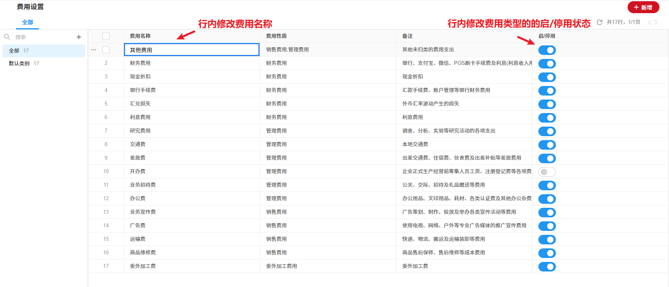Click row number 10
This screenshot has width=669, height=287.
(106, 172)
